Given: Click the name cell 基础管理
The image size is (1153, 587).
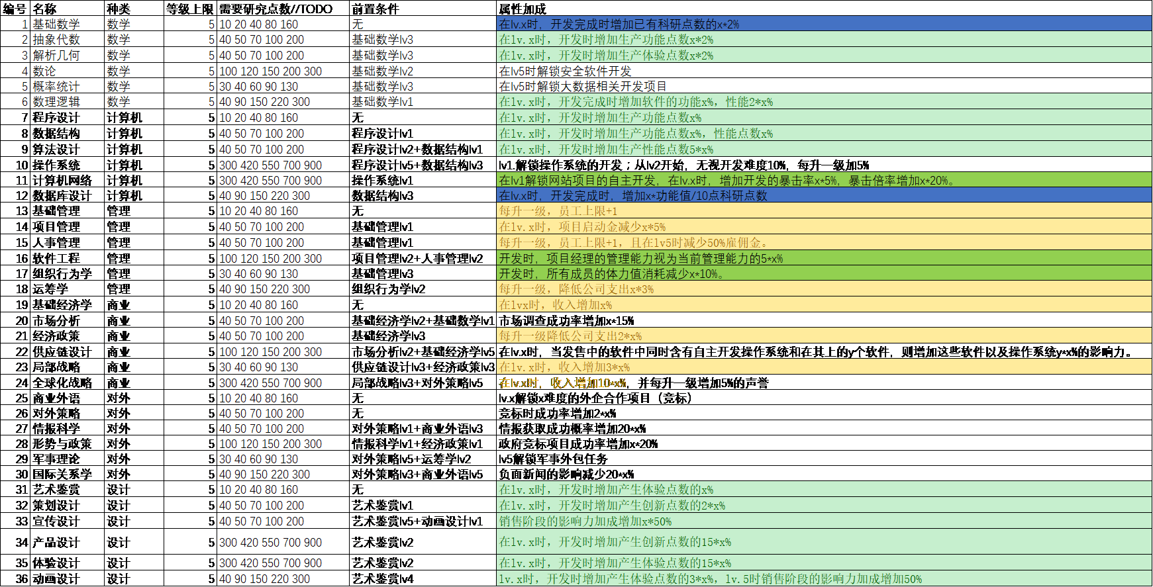Looking at the screenshot, I should coord(68,210).
